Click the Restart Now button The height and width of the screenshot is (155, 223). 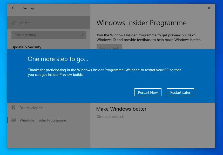[148, 92]
